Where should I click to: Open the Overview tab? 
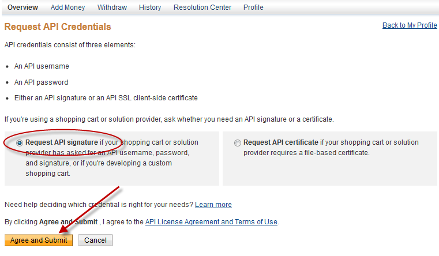[23, 7]
